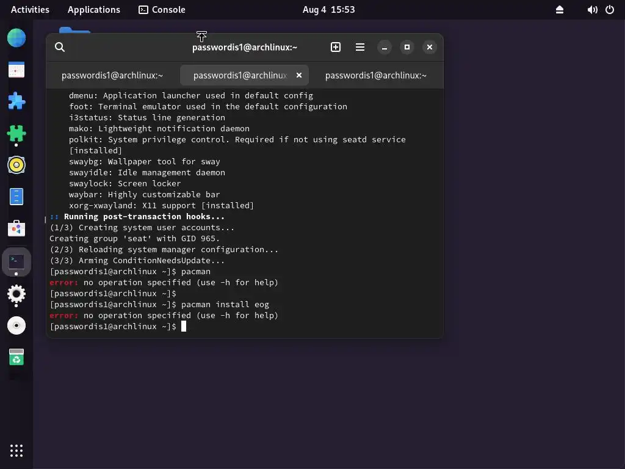625x469 pixels.
Task: Click the 'swaylock: Screen locker' line
Action: point(125,183)
